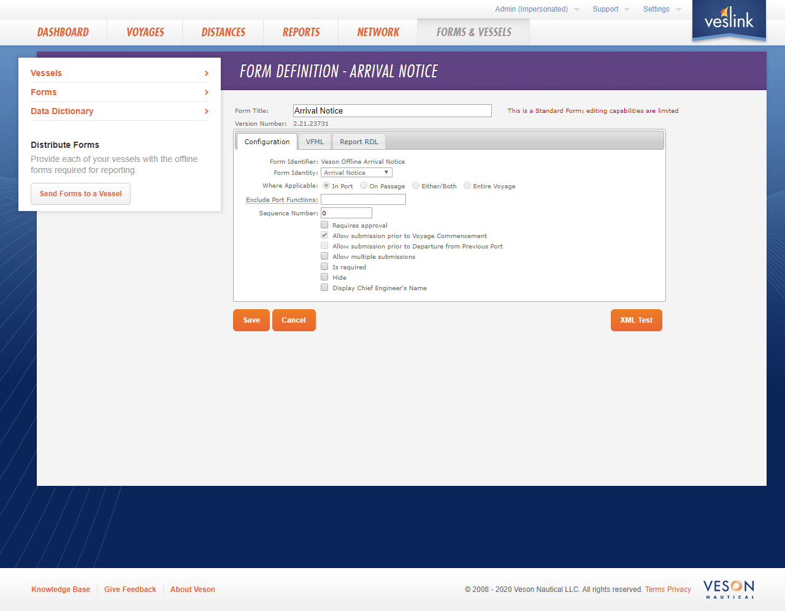The width and height of the screenshot is (785, 611).
Task: Uncheck "Allow submission prior to Voyage Commencement"
Action: coord(324,235)
